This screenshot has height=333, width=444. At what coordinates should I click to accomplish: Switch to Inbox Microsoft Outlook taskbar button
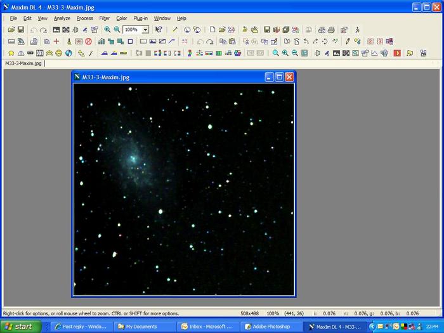point(207,327)
